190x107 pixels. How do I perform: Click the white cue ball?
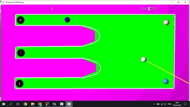[144, 59]
